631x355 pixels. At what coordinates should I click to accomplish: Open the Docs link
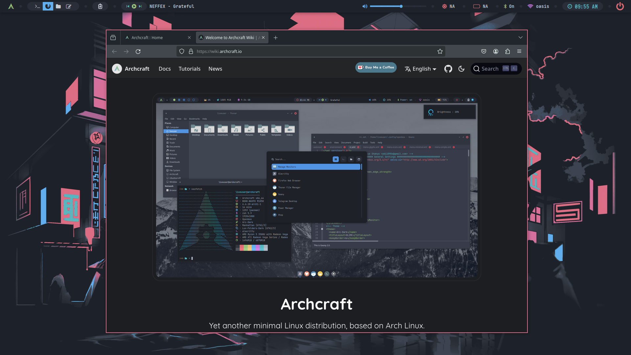pos(165,69)
